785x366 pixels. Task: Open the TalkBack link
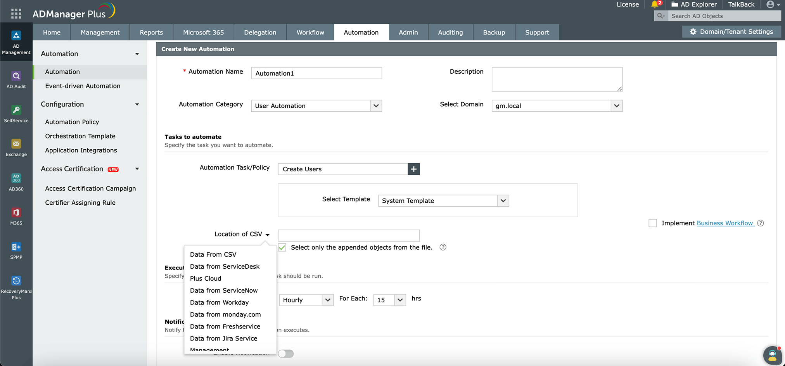pos(741,4)
